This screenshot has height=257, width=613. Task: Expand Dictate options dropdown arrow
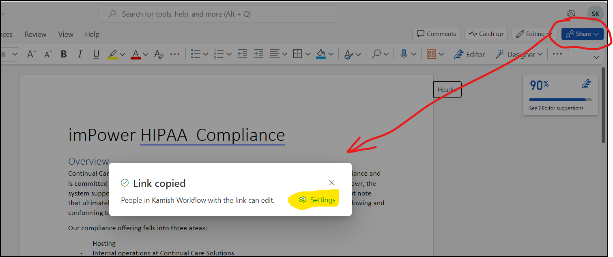point(414,54)
